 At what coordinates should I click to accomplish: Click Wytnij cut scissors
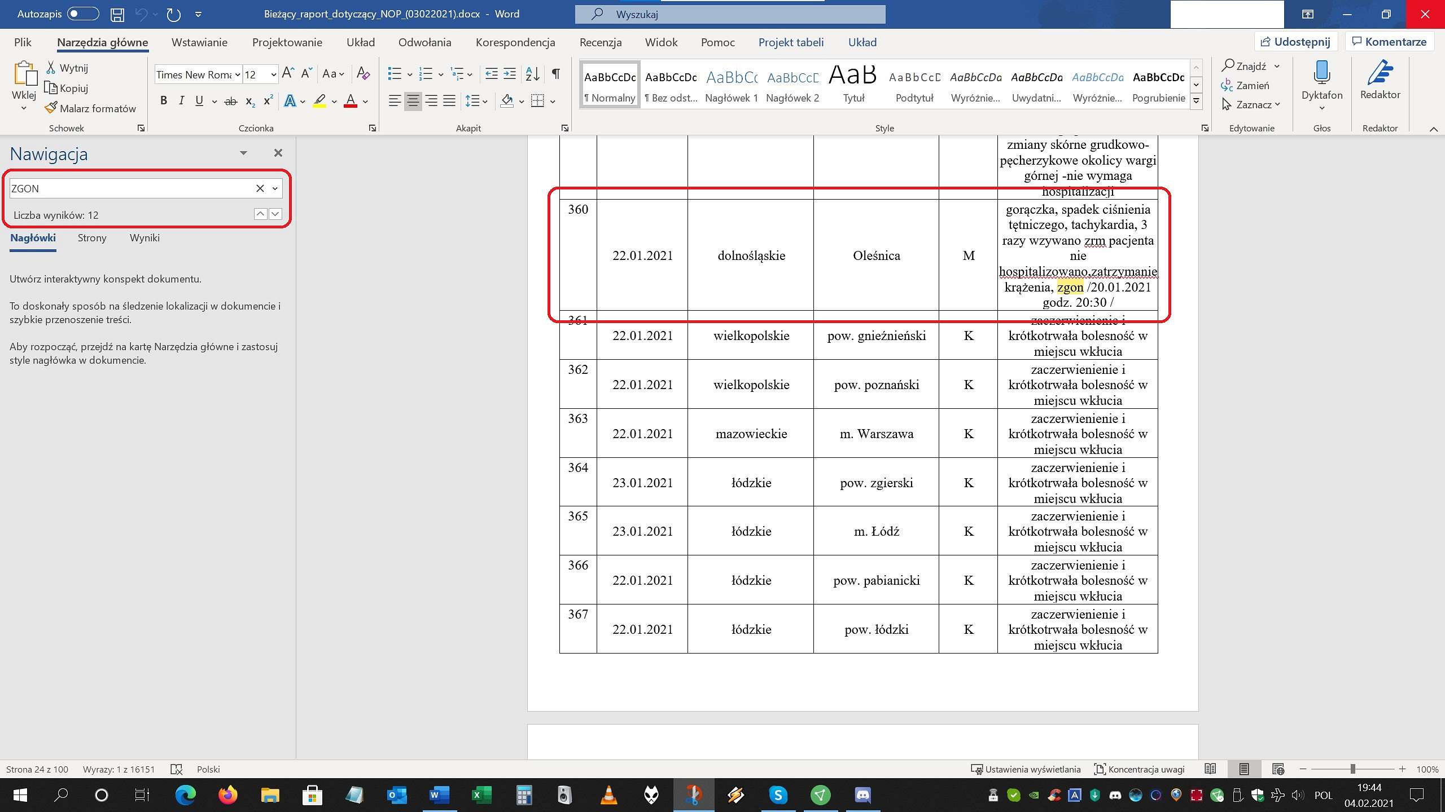[67, 68]
